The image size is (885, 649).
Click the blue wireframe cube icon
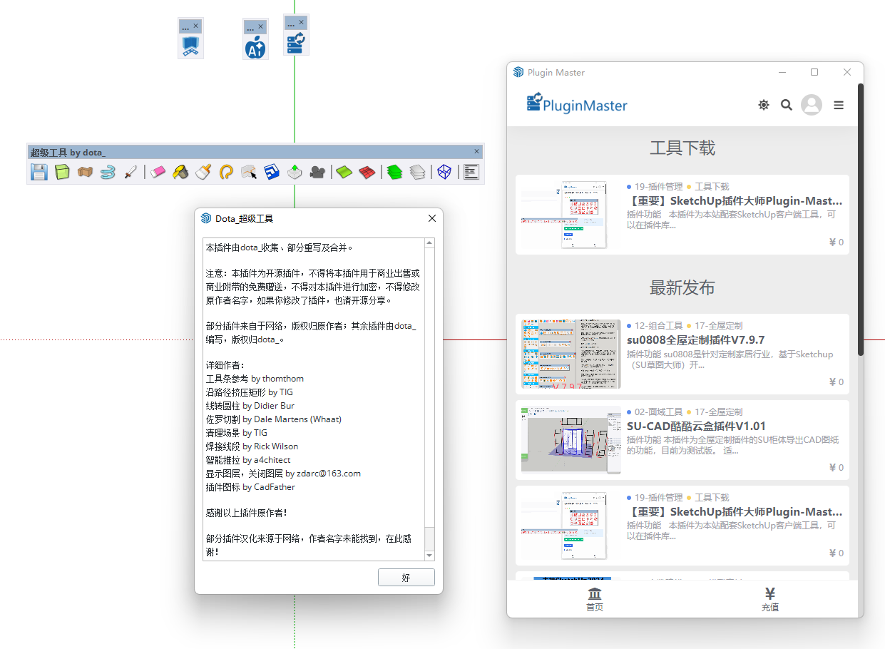tap(445, 172)
